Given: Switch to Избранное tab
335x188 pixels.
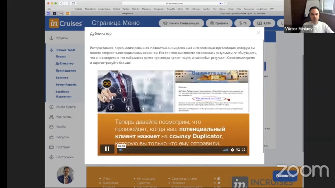Looking at the screenshot, I should click(128, 13).
